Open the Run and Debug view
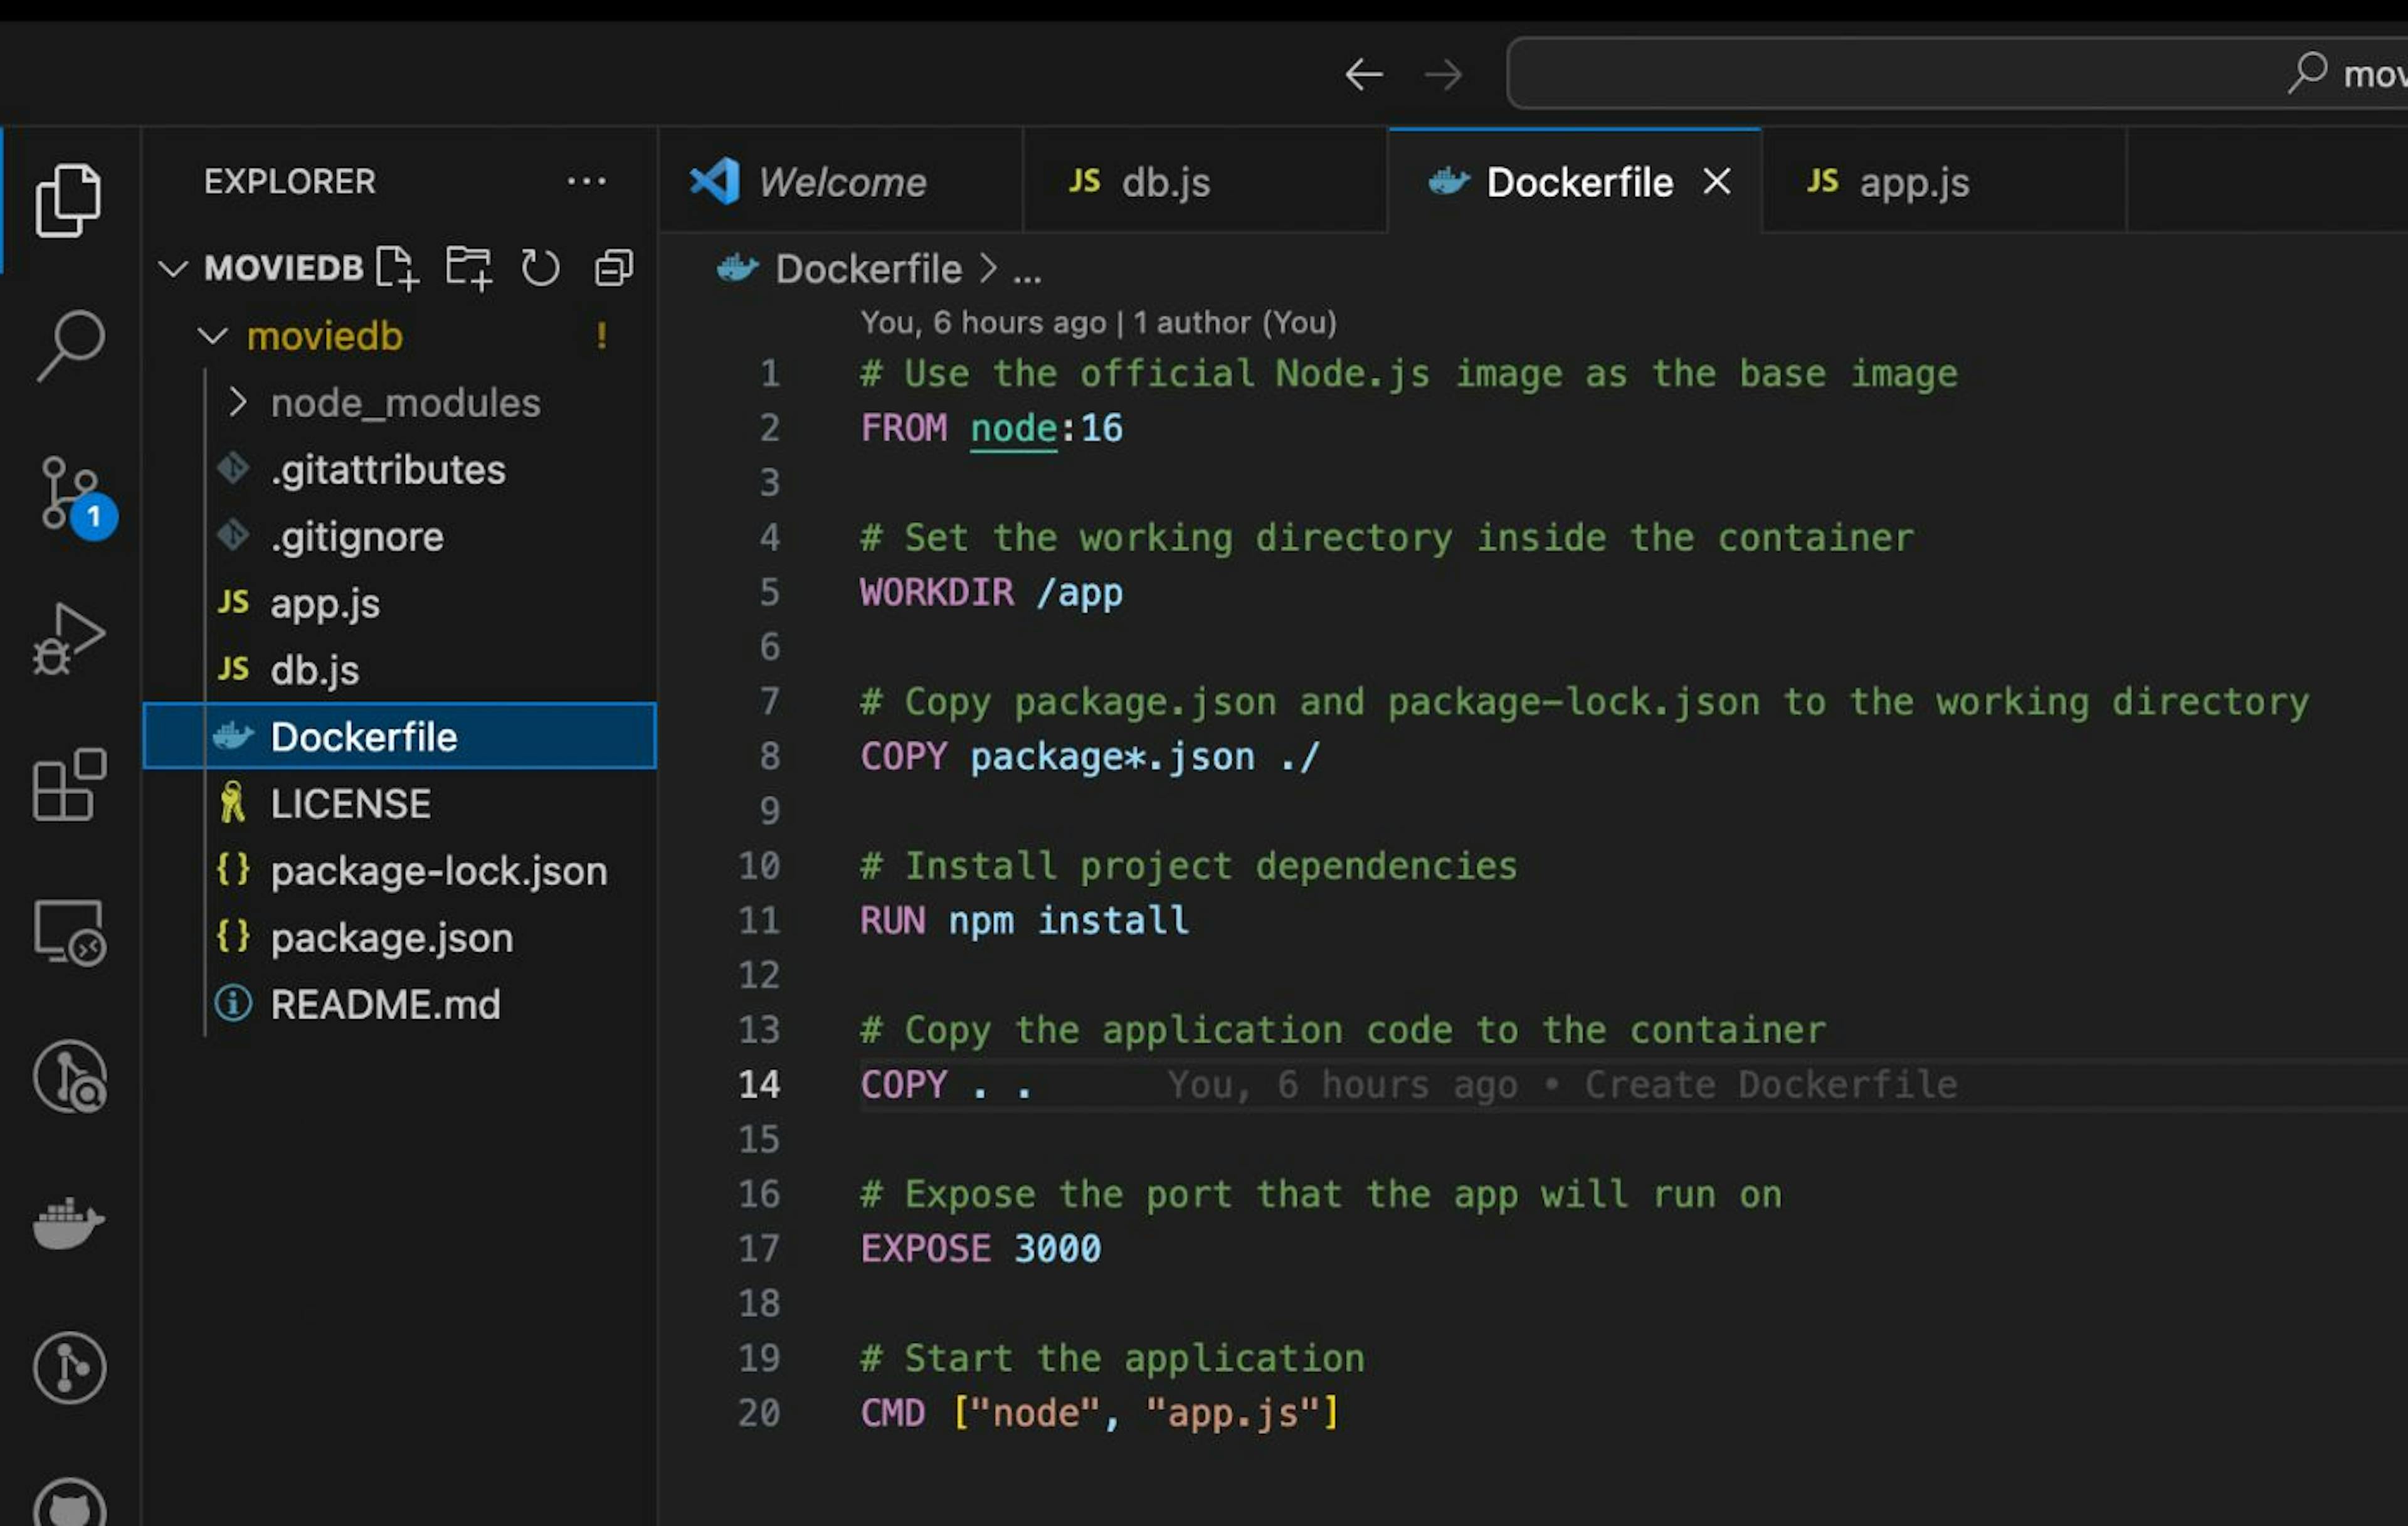 pyautogui.click(x=68, y=639)
